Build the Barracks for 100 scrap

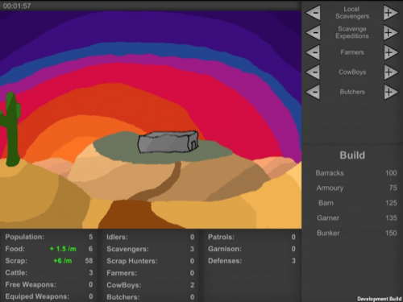click(356, 173)
